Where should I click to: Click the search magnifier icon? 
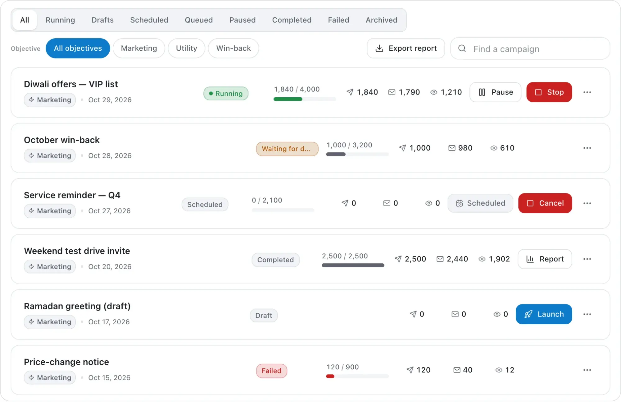462,49
